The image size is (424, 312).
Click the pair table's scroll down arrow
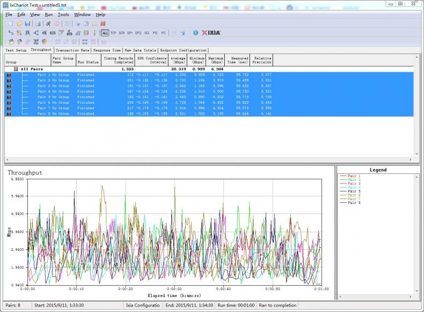coord(416,154)
